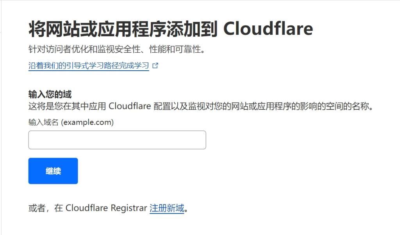This screenshot has height=235, width=400.
Task: Open the learning path in new tab icon
Action: pos(155,66)
